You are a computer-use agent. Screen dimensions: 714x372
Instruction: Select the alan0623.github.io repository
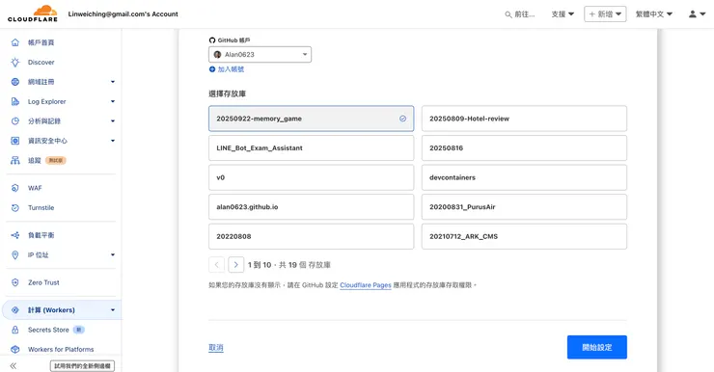click(311, 207)
